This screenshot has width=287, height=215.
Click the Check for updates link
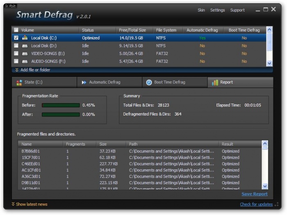[256, 204]
